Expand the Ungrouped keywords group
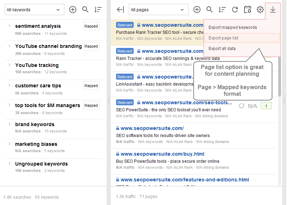The image size is (287, 205). [x=9, y=164]
